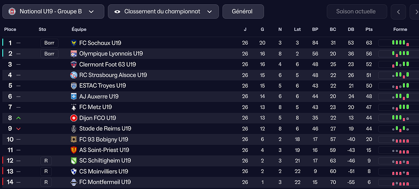Click the Général filter button

243,11
